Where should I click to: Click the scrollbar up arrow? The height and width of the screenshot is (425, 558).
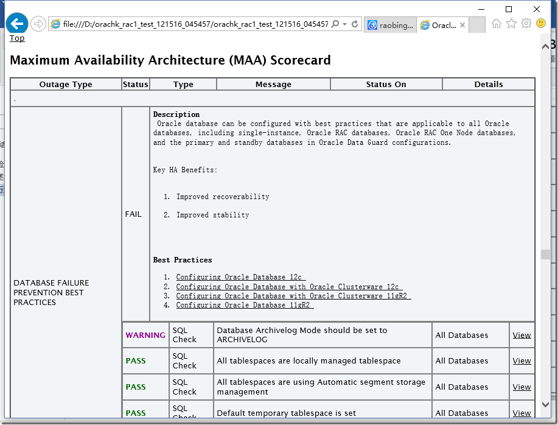pos(545,46)
